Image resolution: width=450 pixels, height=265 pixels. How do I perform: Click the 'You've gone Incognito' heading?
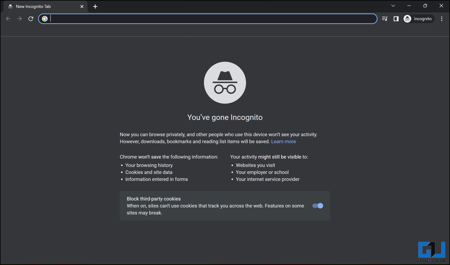tap(225, 117)
